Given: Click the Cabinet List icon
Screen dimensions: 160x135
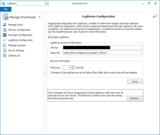Looking at the screenshot, I should (5, 56).
